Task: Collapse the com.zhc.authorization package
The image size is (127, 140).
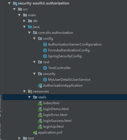Action: pos(29,33)
